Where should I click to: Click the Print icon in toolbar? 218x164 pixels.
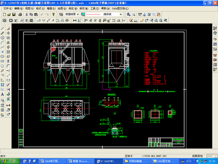(x=20, y=14)
